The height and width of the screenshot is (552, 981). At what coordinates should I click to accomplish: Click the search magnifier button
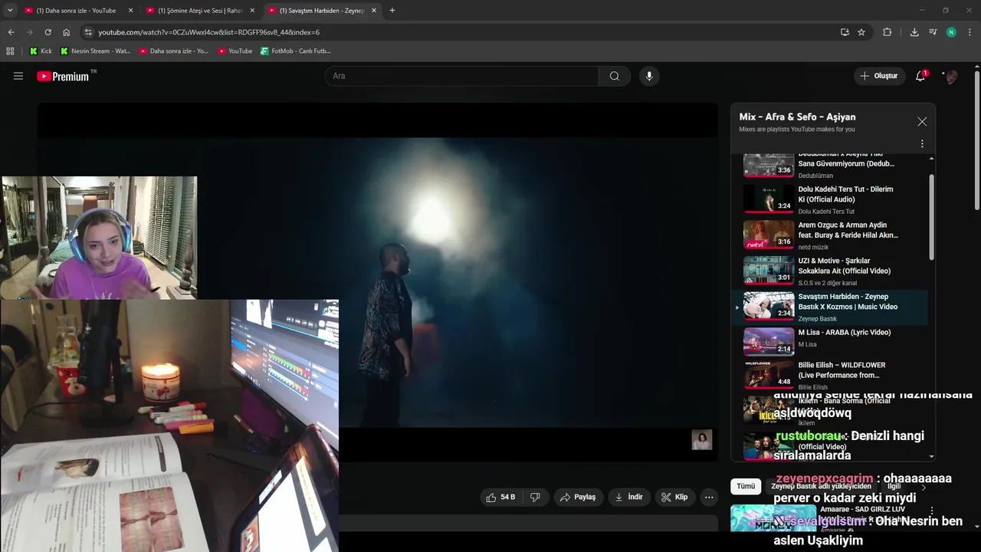(615, 76)
